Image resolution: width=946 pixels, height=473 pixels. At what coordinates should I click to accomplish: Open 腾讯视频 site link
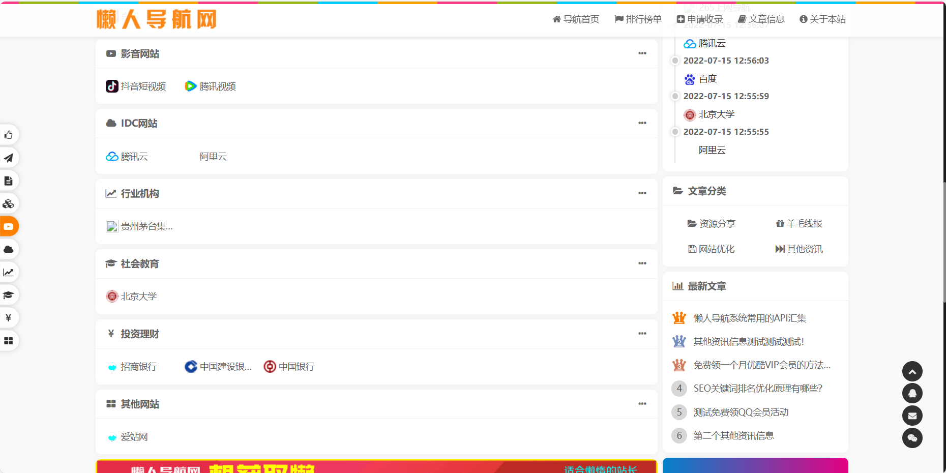click(x=211, y=86)
